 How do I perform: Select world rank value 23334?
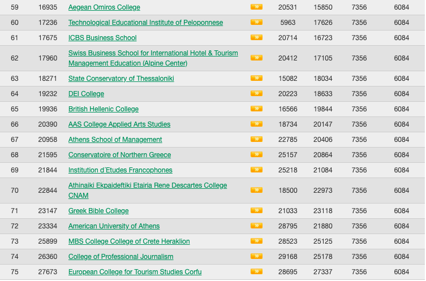(x=48, y=226)
